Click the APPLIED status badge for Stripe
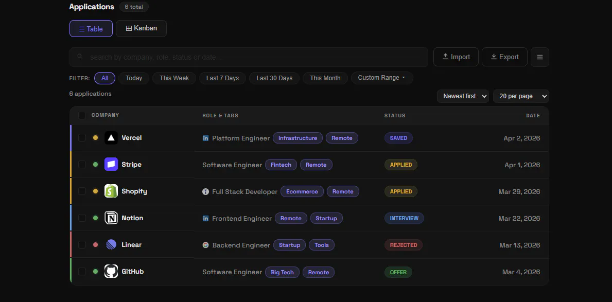612x302 pixels. click(x=401, y=165)
